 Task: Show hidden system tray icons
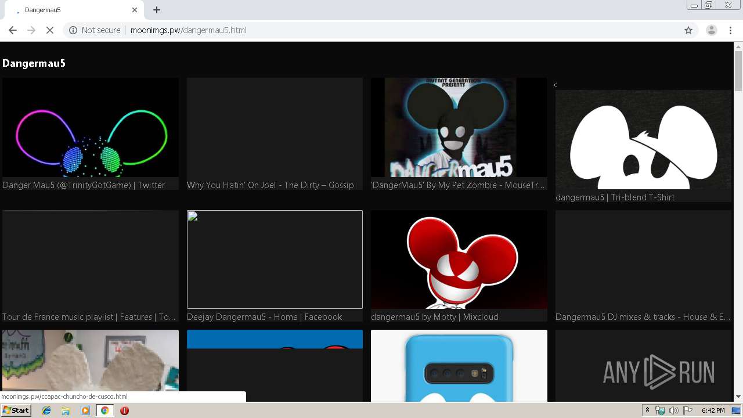[x=647, y=410]
